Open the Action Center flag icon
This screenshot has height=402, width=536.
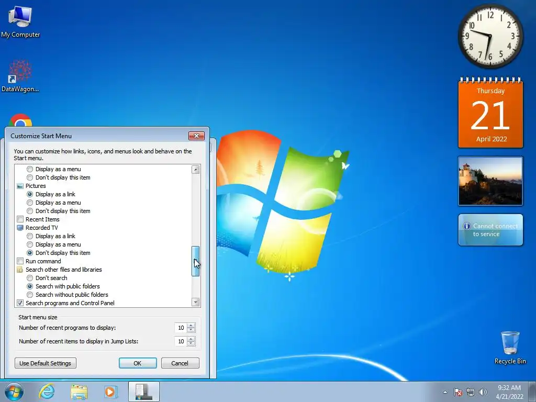(x=457, y=392)
